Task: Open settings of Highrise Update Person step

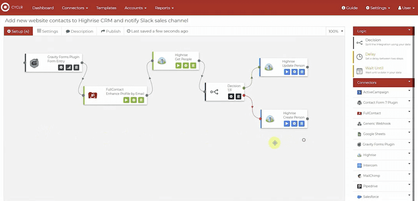Action: 294,72
